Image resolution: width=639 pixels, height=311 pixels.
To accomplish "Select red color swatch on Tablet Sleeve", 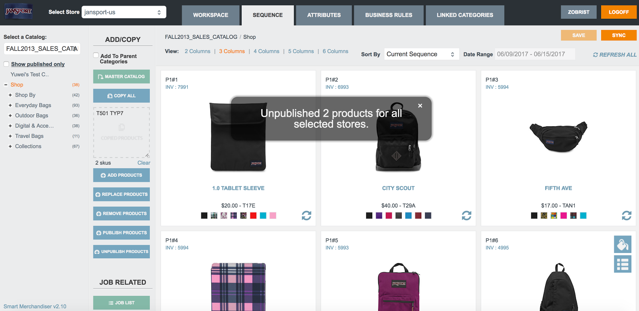I will pyautogui.click(x=253, y=216).
